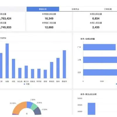Switch to the 仓库作业 tab
The height and width of the screenshot is (117, 117).
point(75,9)
